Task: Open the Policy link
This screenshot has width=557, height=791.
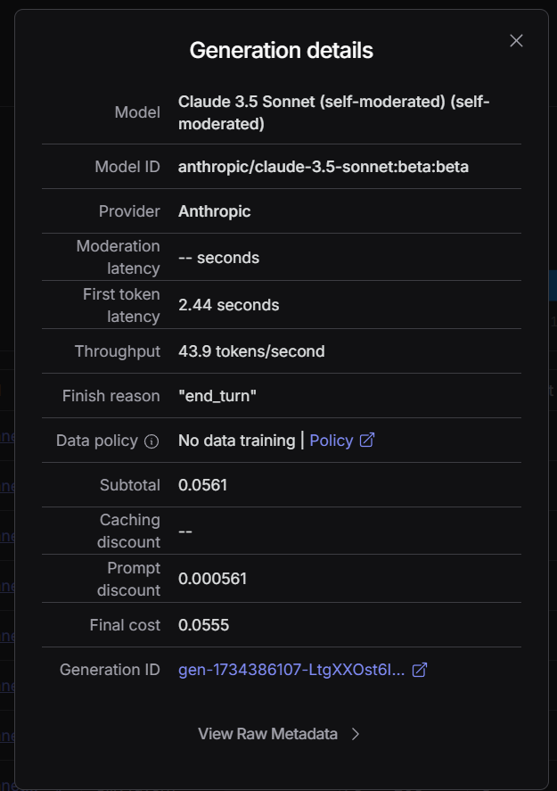Action: coord(332,441)
